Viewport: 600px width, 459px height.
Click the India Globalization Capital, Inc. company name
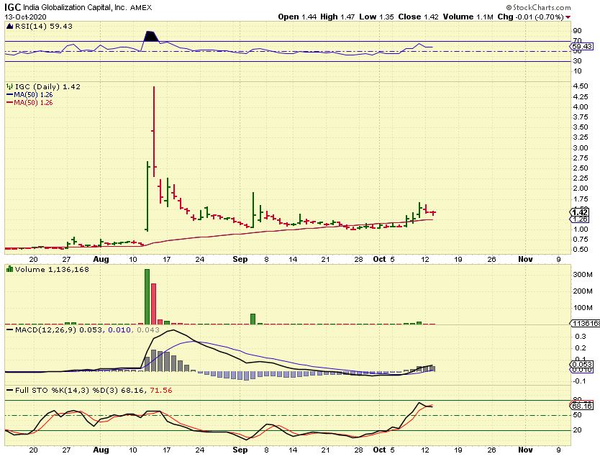[x=75, y=7]
